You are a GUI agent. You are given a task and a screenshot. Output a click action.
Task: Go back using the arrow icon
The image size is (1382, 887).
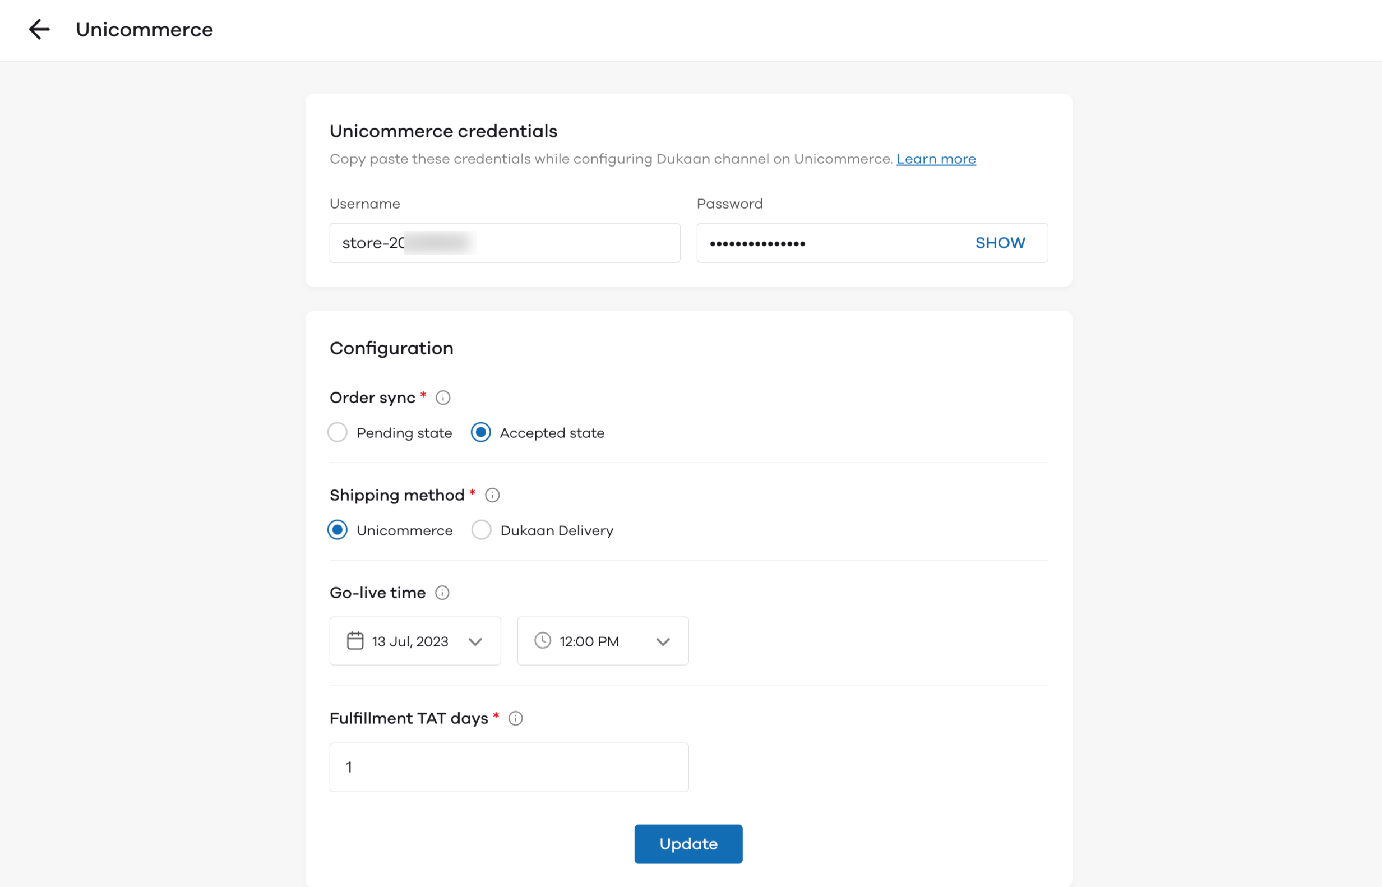(39, 29)
